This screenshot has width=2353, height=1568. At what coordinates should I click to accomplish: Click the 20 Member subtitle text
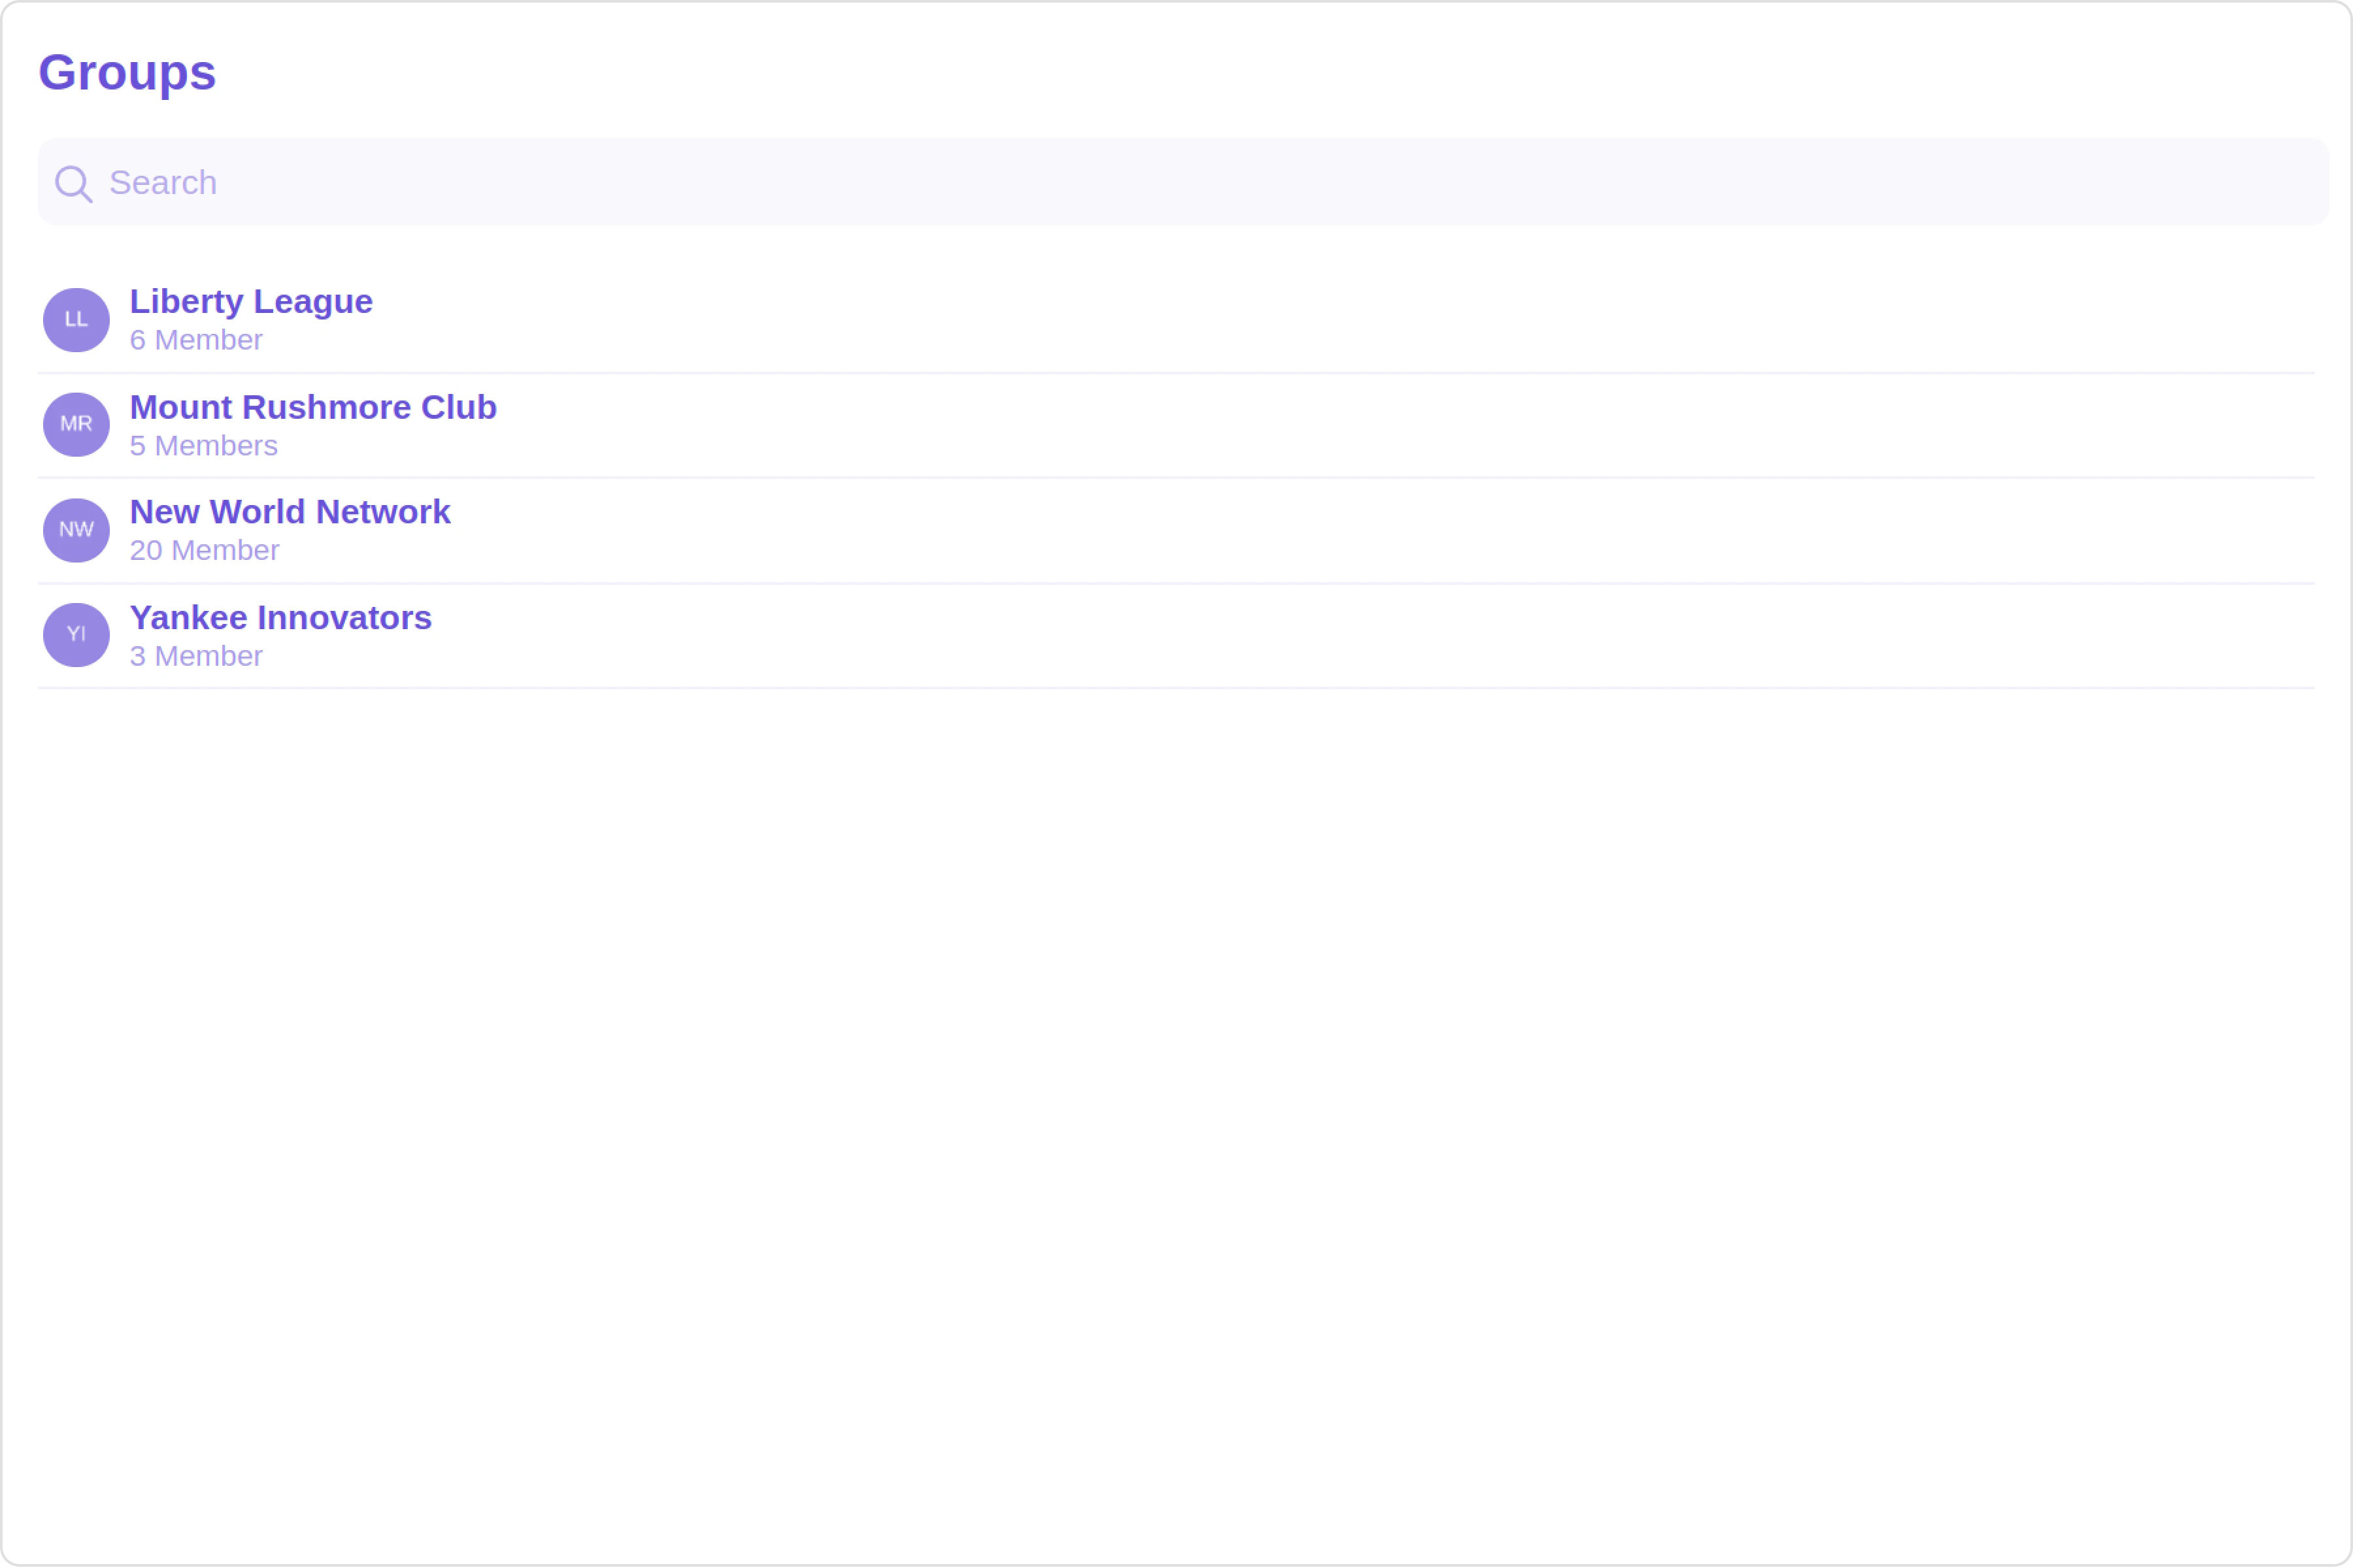pyautogui.click(x=204, y=551)
